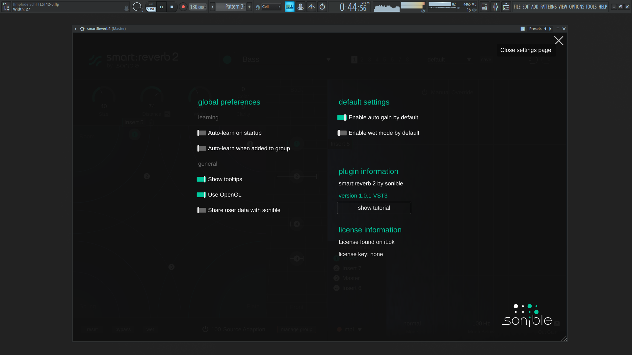This screenshot has height=355, width=632.
Task: Expand the plugin menu arrow beside smartReverb2
Action: point(76,29)
